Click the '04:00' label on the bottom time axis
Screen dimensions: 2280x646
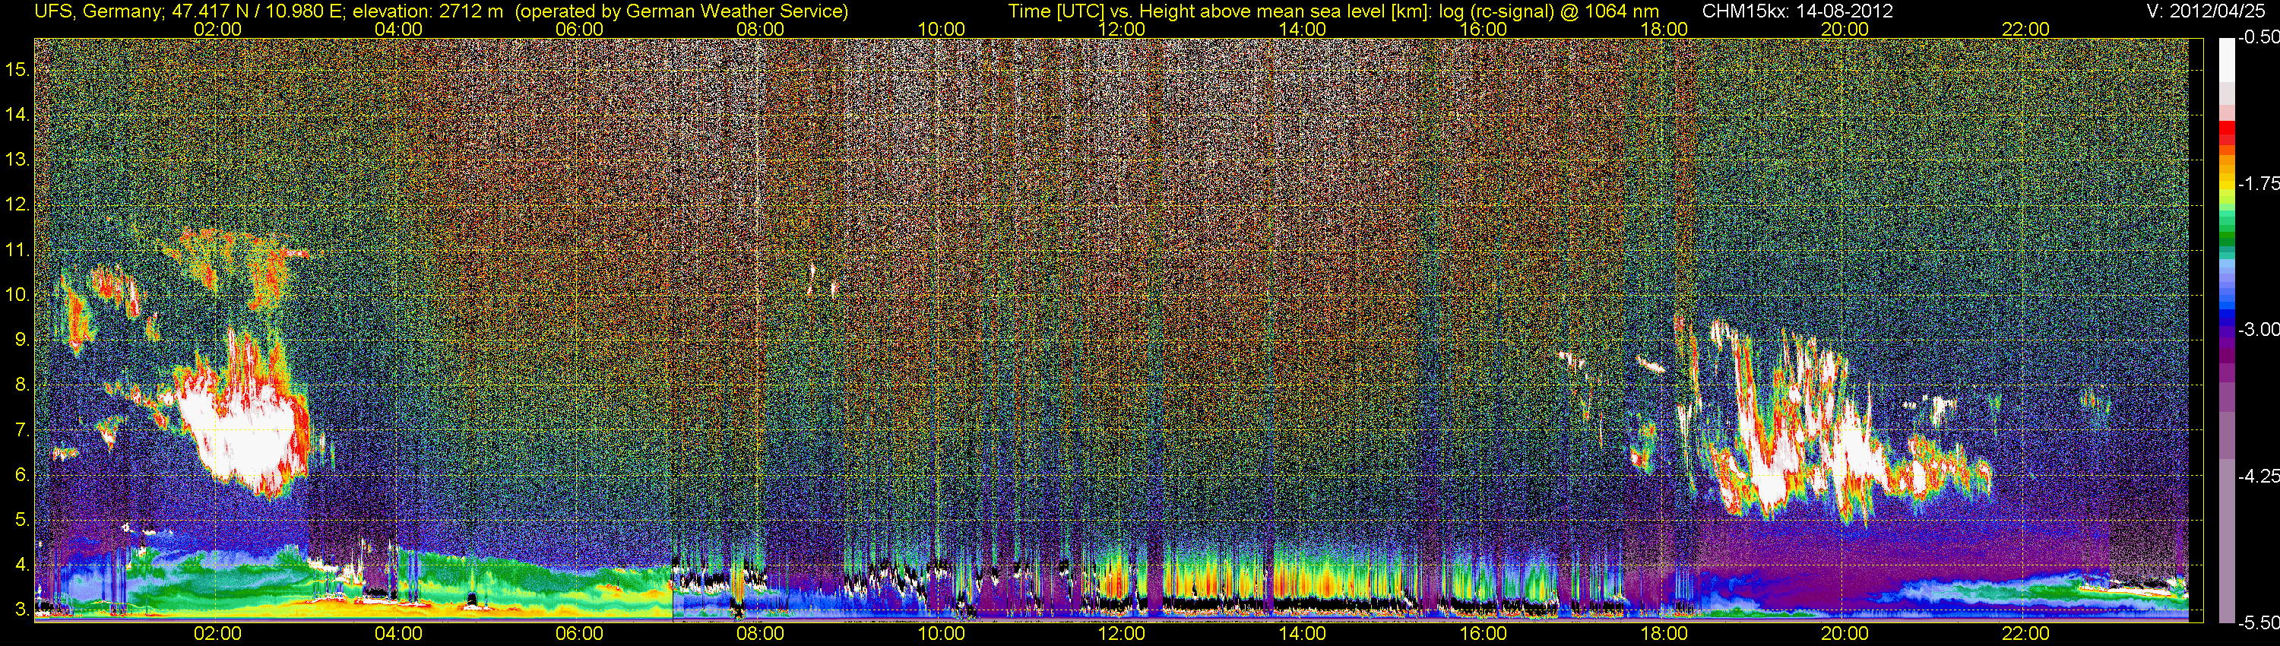click(x=398, y=634)
